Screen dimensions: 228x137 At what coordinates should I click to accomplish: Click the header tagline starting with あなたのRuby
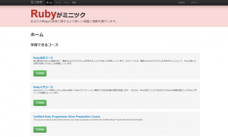[74, 21]
